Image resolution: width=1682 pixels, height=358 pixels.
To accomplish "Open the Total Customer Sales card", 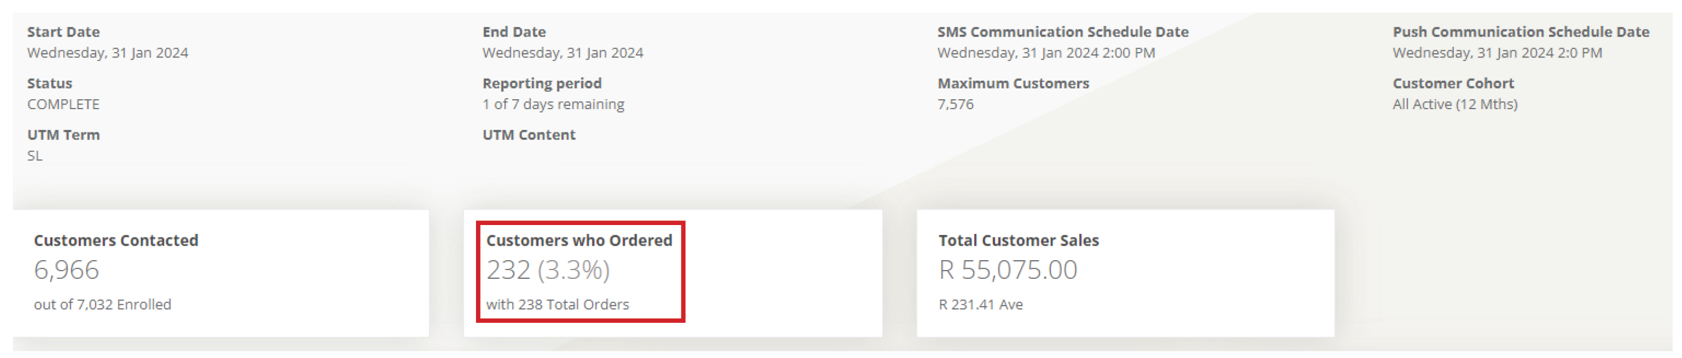I will (x=1125, y=273).
